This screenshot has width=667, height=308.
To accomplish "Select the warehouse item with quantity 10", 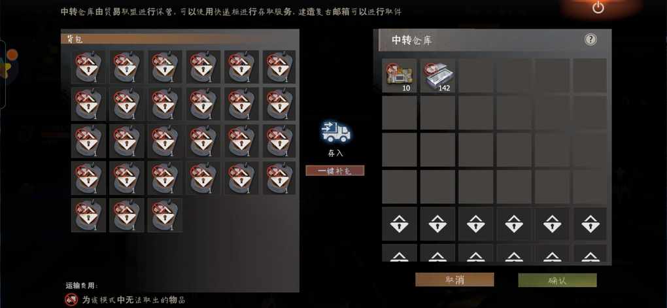I will coord(399,75).
